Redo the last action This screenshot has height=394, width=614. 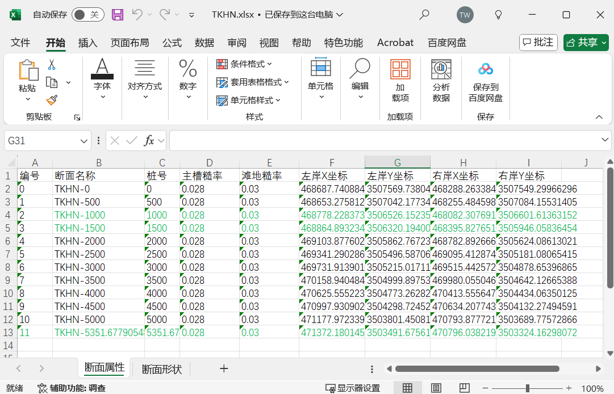[x=165, y=15]
